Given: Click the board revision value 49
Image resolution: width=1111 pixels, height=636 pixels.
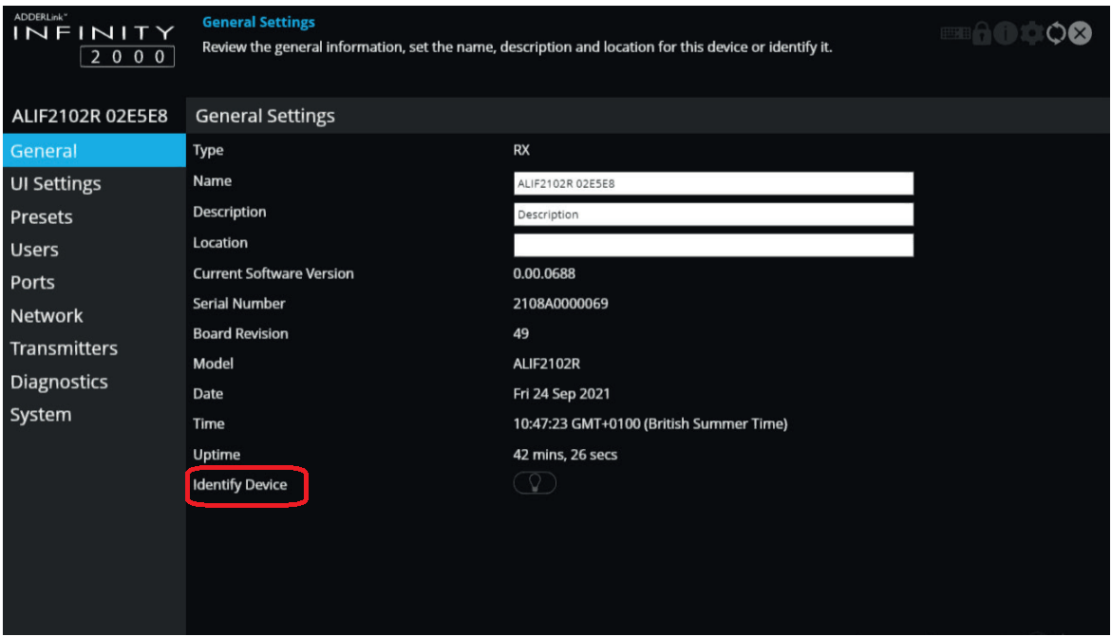Looking at the screenshot, I should click(x=520, y=333).
